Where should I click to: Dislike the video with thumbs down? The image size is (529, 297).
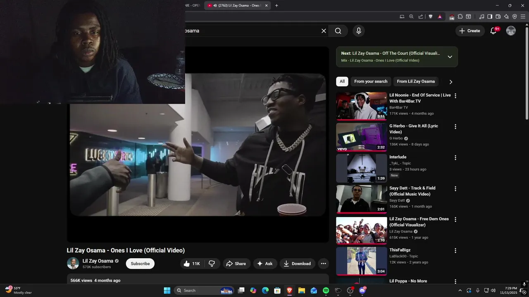coord(212,264)
